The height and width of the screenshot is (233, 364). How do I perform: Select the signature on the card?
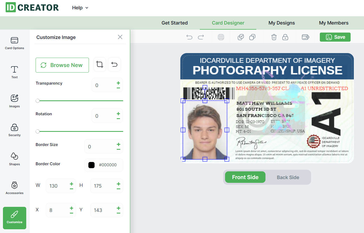tap(251, 143)
